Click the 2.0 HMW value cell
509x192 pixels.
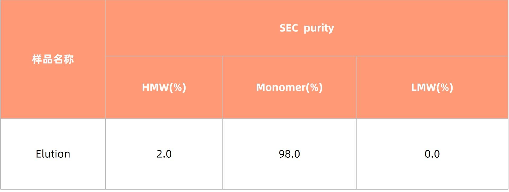(164, 154)
